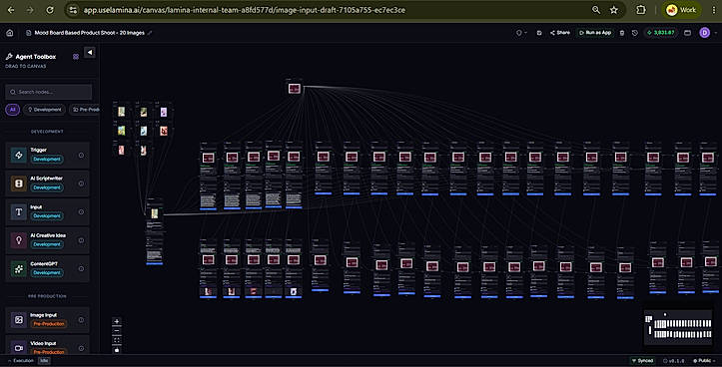
Task: Expand the Execution panel
Action: [x=21, y=361]
